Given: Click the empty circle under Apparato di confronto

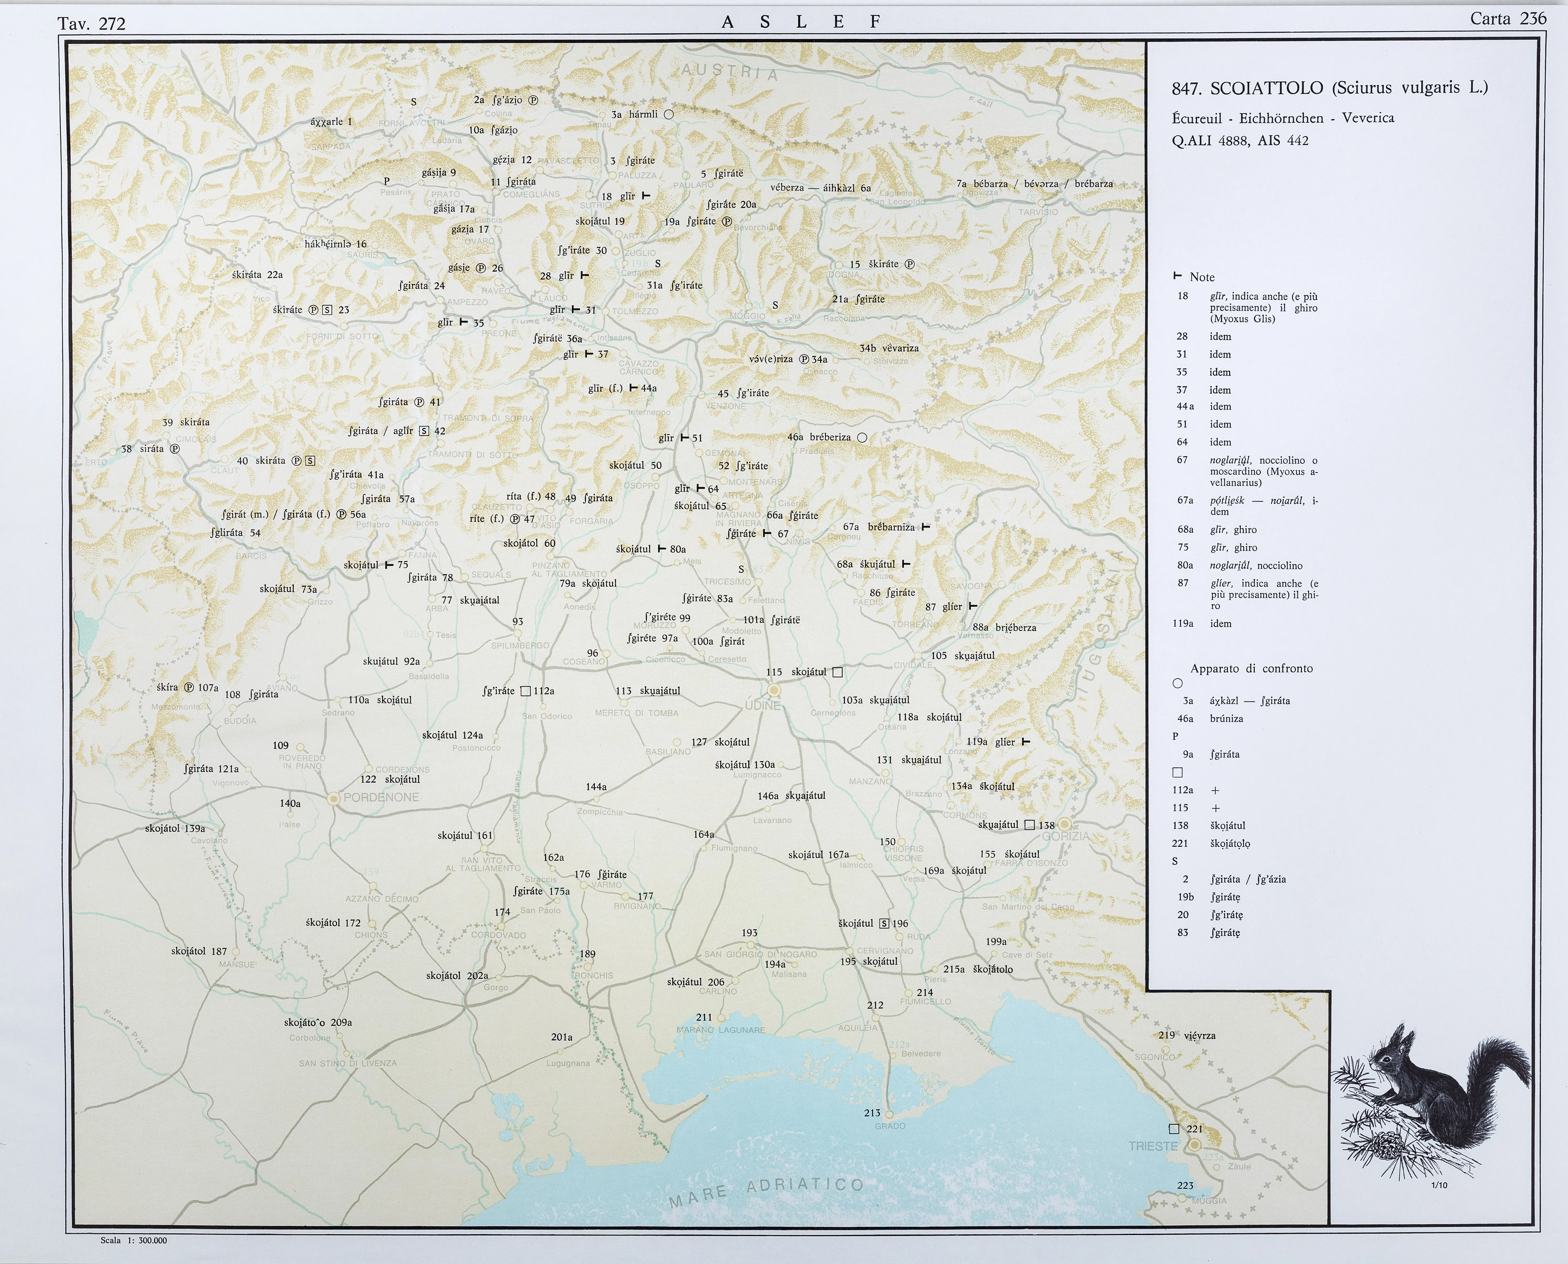Looking at the screenshot, I should (1178, 683).
